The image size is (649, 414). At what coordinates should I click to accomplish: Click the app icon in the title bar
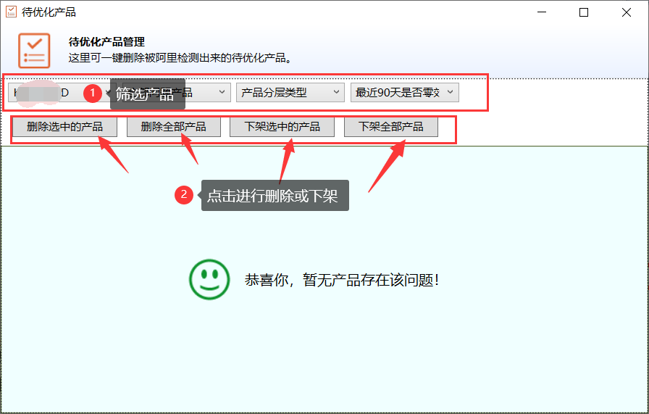(11, 12)
